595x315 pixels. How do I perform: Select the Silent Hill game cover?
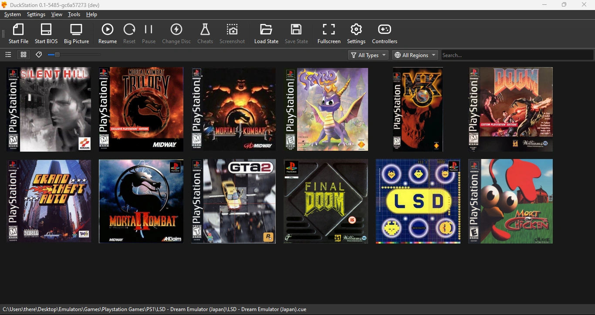click(x=48, y=109)
